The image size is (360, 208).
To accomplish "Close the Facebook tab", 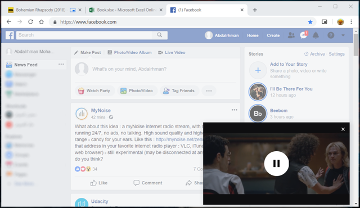I will tap(242, 10).
